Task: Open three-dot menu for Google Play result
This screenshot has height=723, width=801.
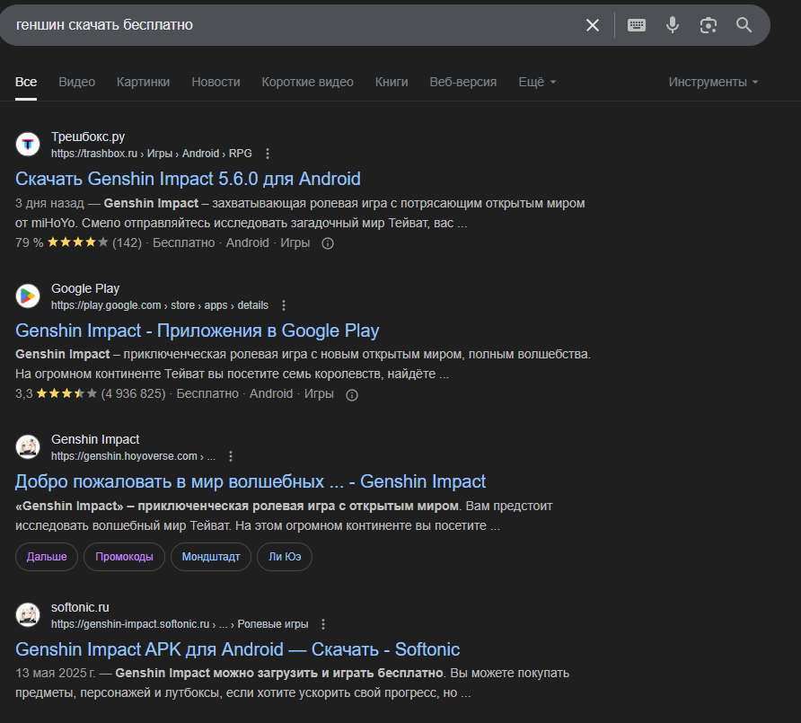Action: (x=284, y=305)
